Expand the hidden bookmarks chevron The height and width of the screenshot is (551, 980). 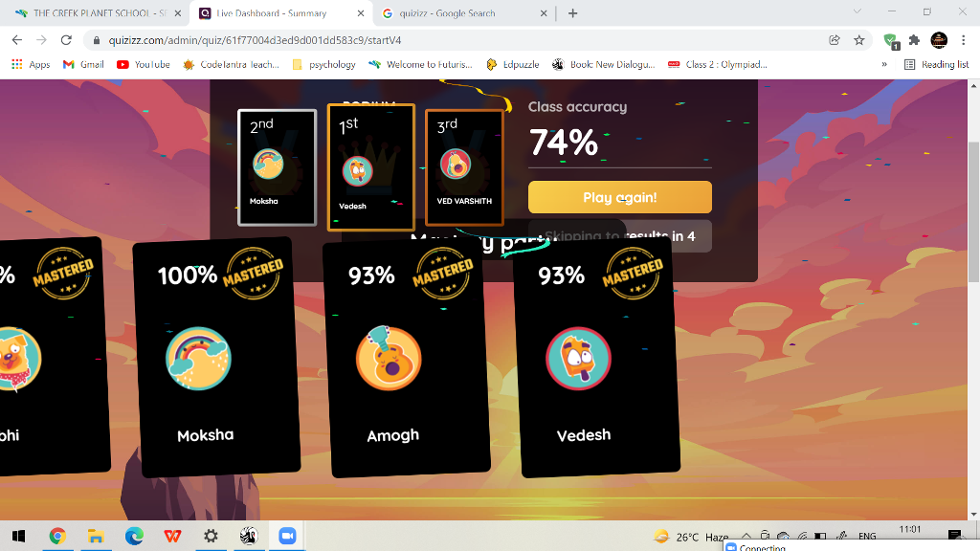tap(883, 64)
